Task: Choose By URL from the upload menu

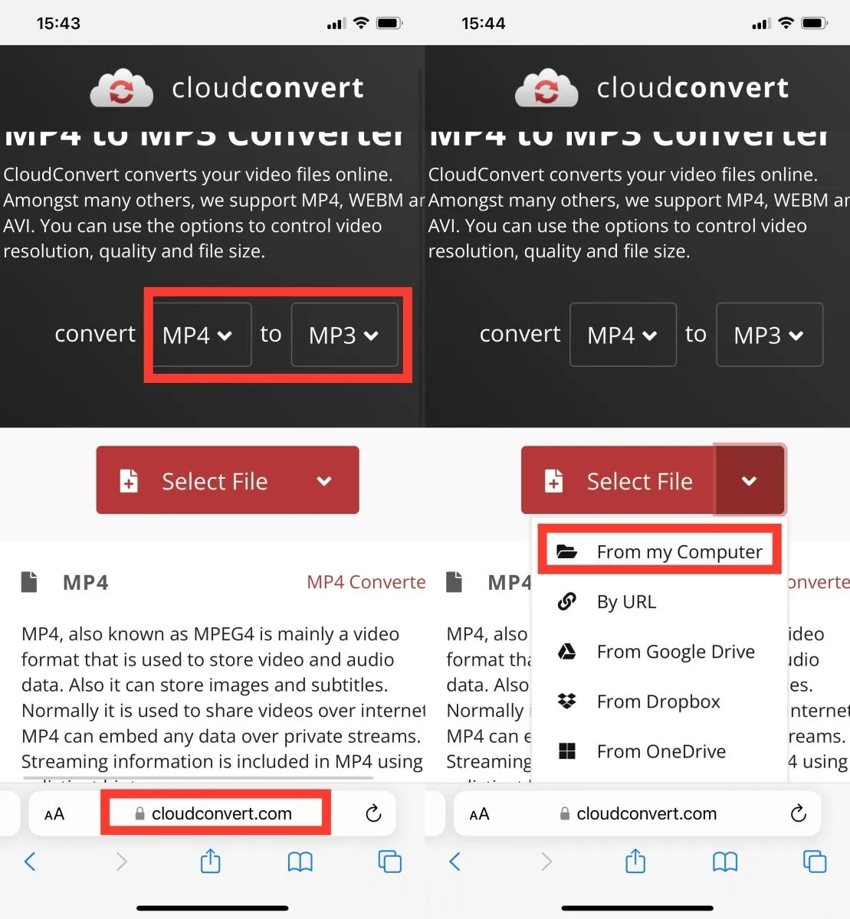Action: 626,601
